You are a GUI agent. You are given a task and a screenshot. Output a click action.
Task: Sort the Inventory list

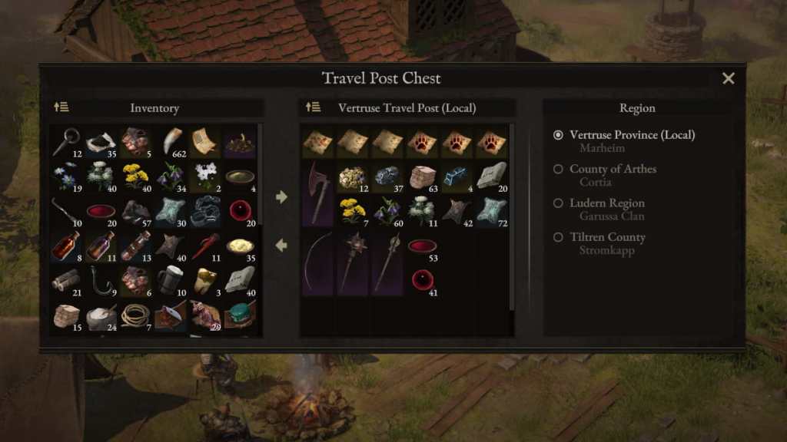tap(61, 107)
